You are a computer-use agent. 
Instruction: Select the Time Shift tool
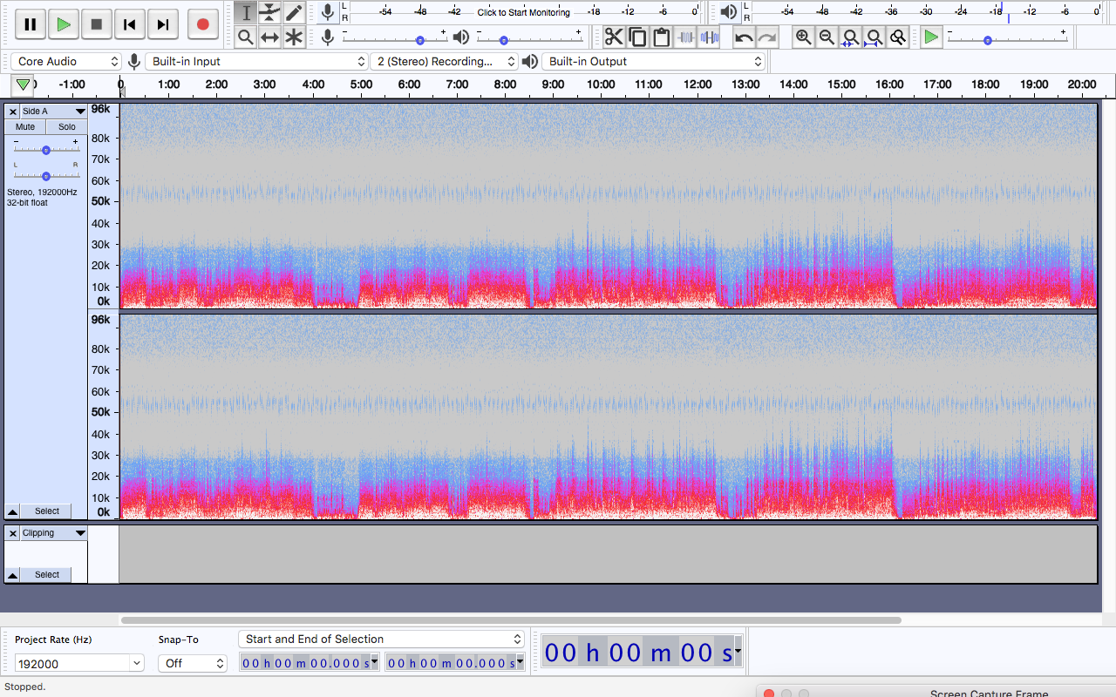pos(270,37)
